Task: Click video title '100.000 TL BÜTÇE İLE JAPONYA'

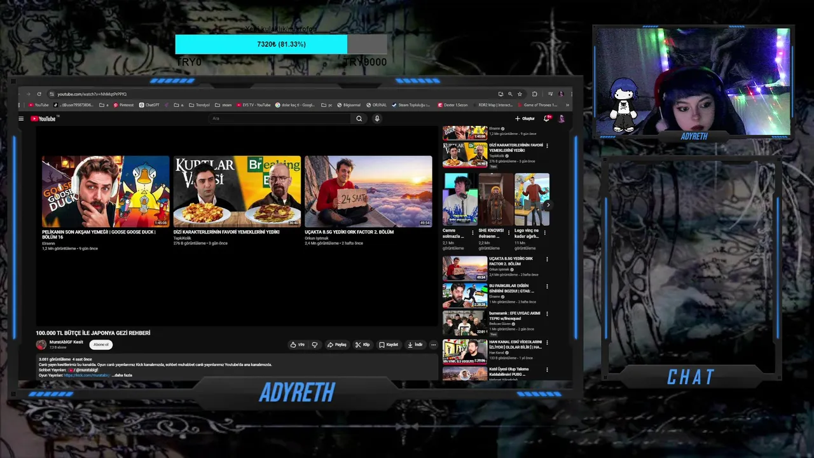Action: point(93,333)
